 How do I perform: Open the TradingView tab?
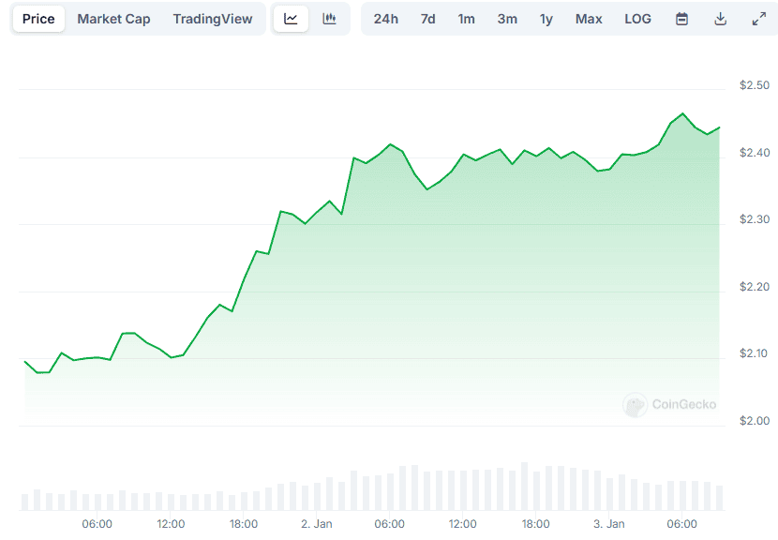pos(213,19)
